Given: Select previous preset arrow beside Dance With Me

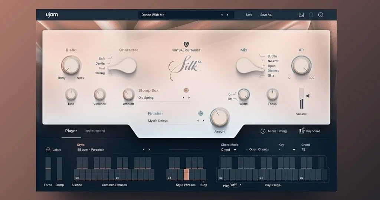Looking at the screenshot, I should [222, 15].
